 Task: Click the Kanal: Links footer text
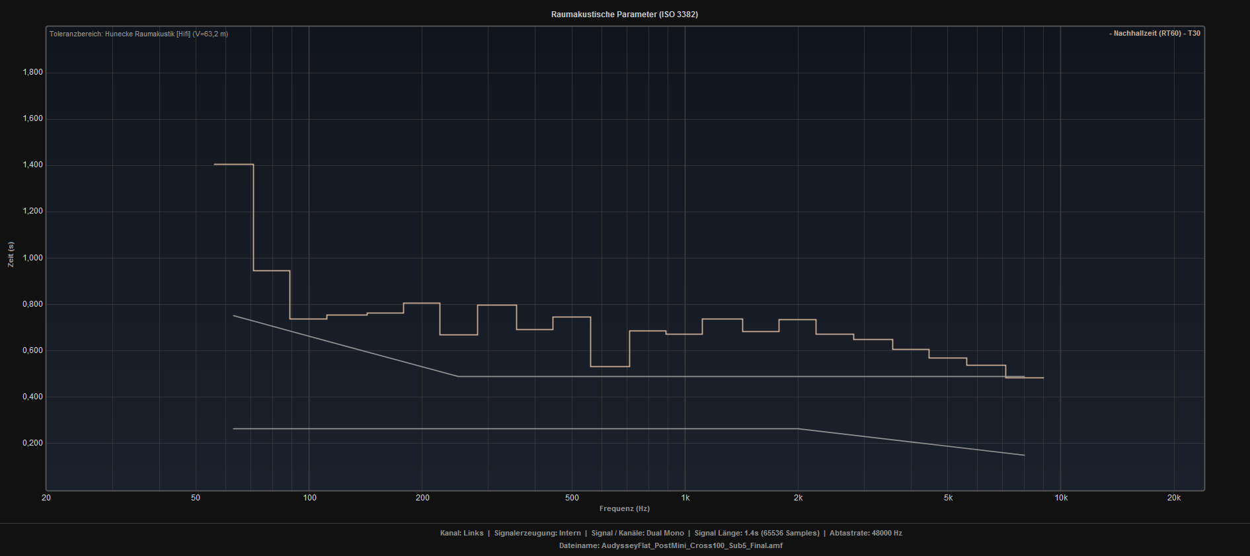point(461,533)
